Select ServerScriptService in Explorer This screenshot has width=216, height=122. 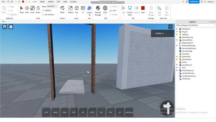pos(189,48)
